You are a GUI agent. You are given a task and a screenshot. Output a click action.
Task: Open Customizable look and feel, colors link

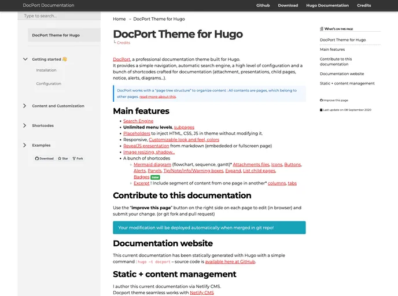pos(184,139)
